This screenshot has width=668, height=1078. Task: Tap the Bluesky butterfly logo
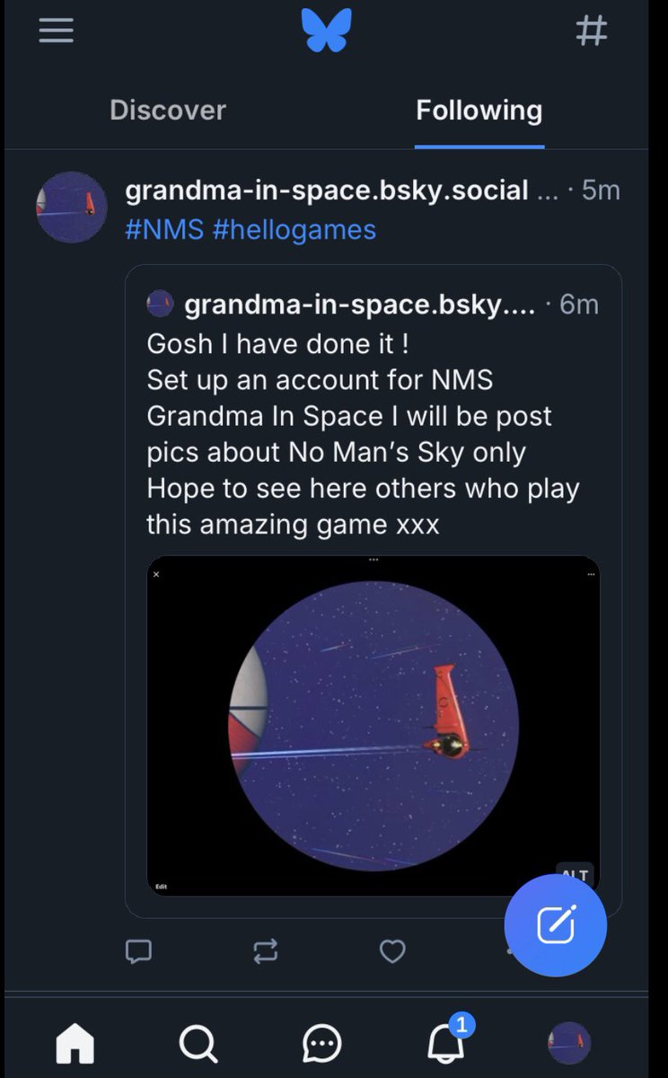click(x=326, y=31)
